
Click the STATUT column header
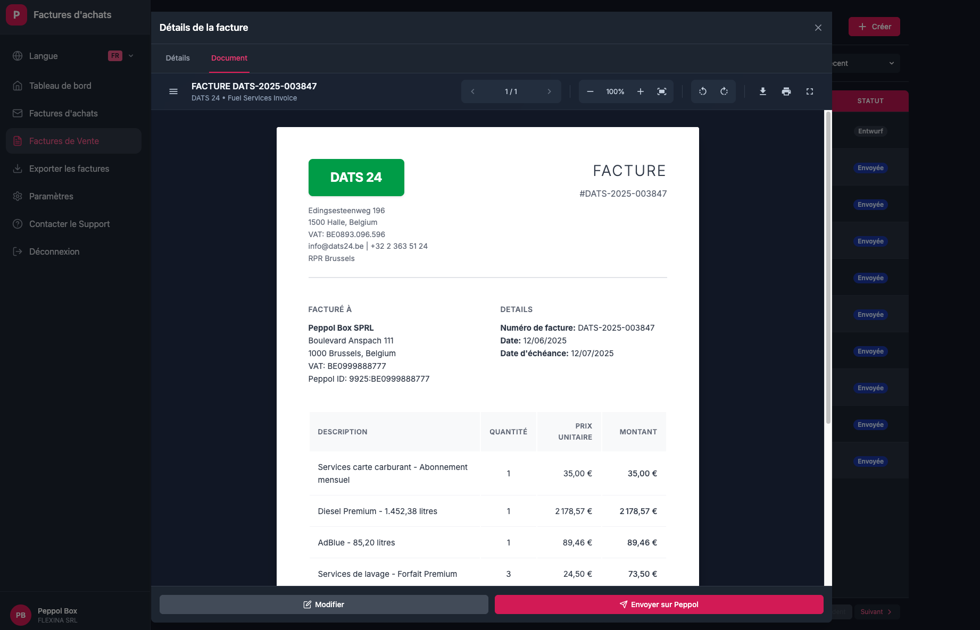[870, 101]
